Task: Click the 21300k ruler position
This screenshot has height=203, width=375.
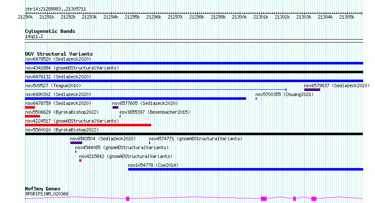Action: (x=239, y=17)
